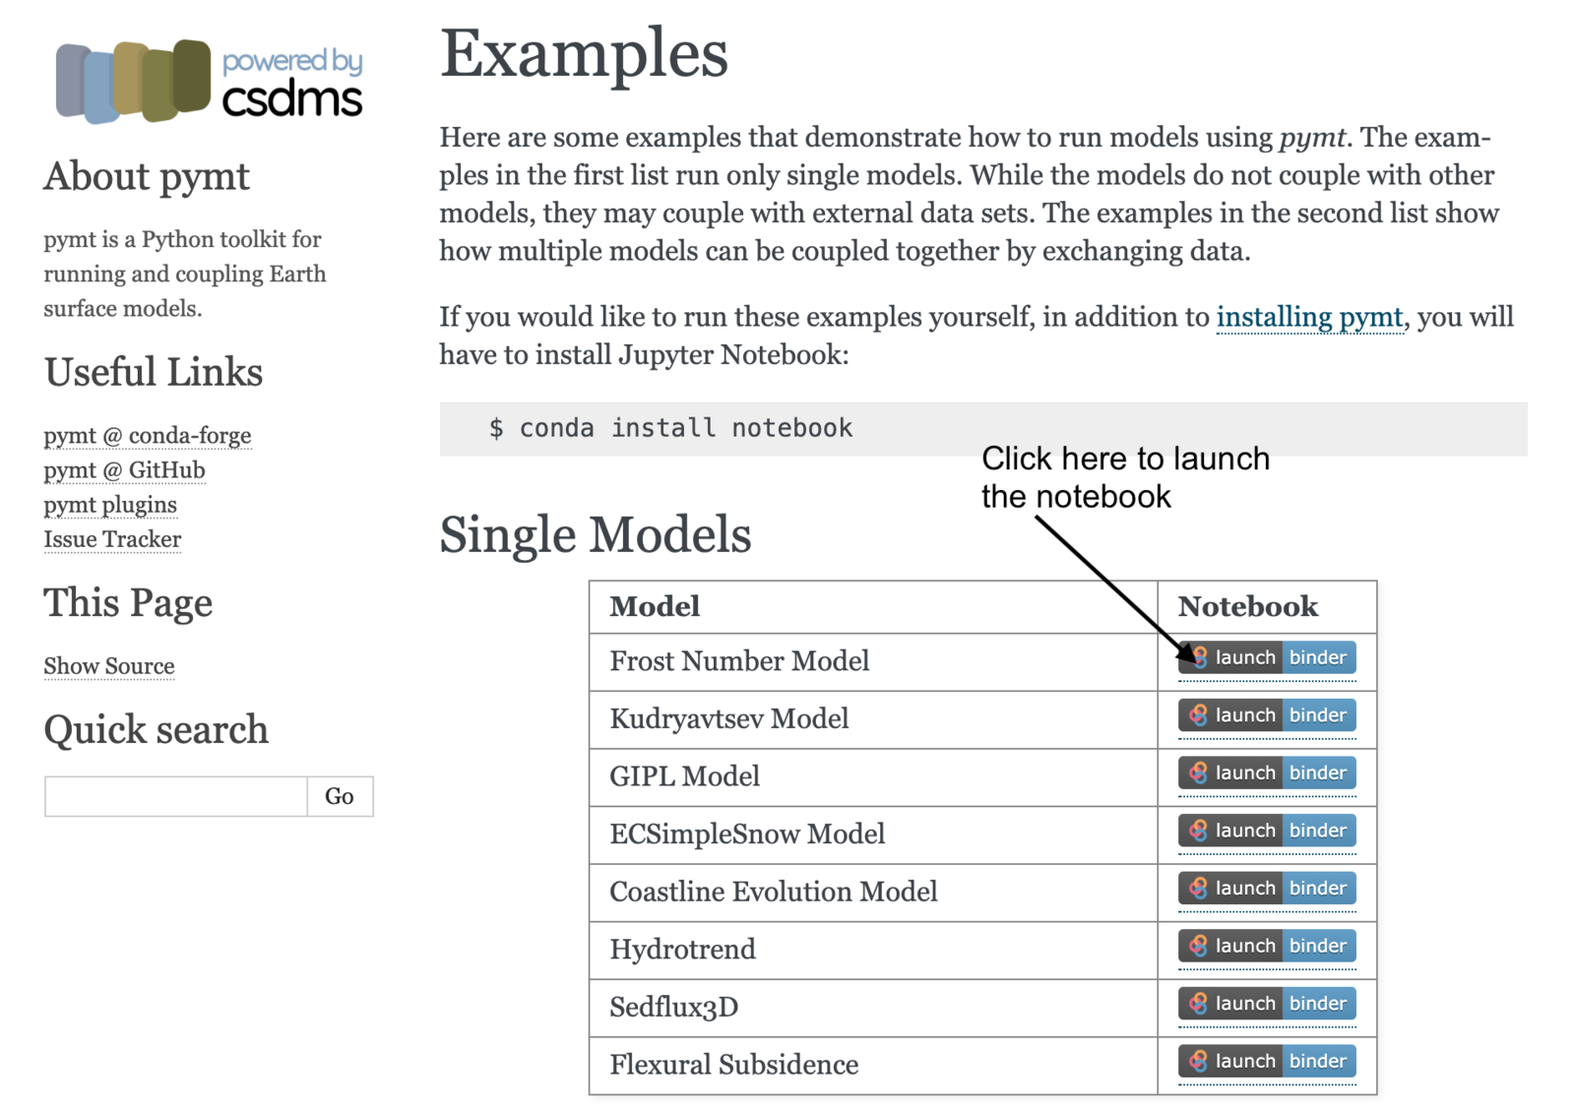Launch binder for GIPL Model
This screenshot has width=1574, height=1112.
pyautogui.click(x=1267, y=772)
